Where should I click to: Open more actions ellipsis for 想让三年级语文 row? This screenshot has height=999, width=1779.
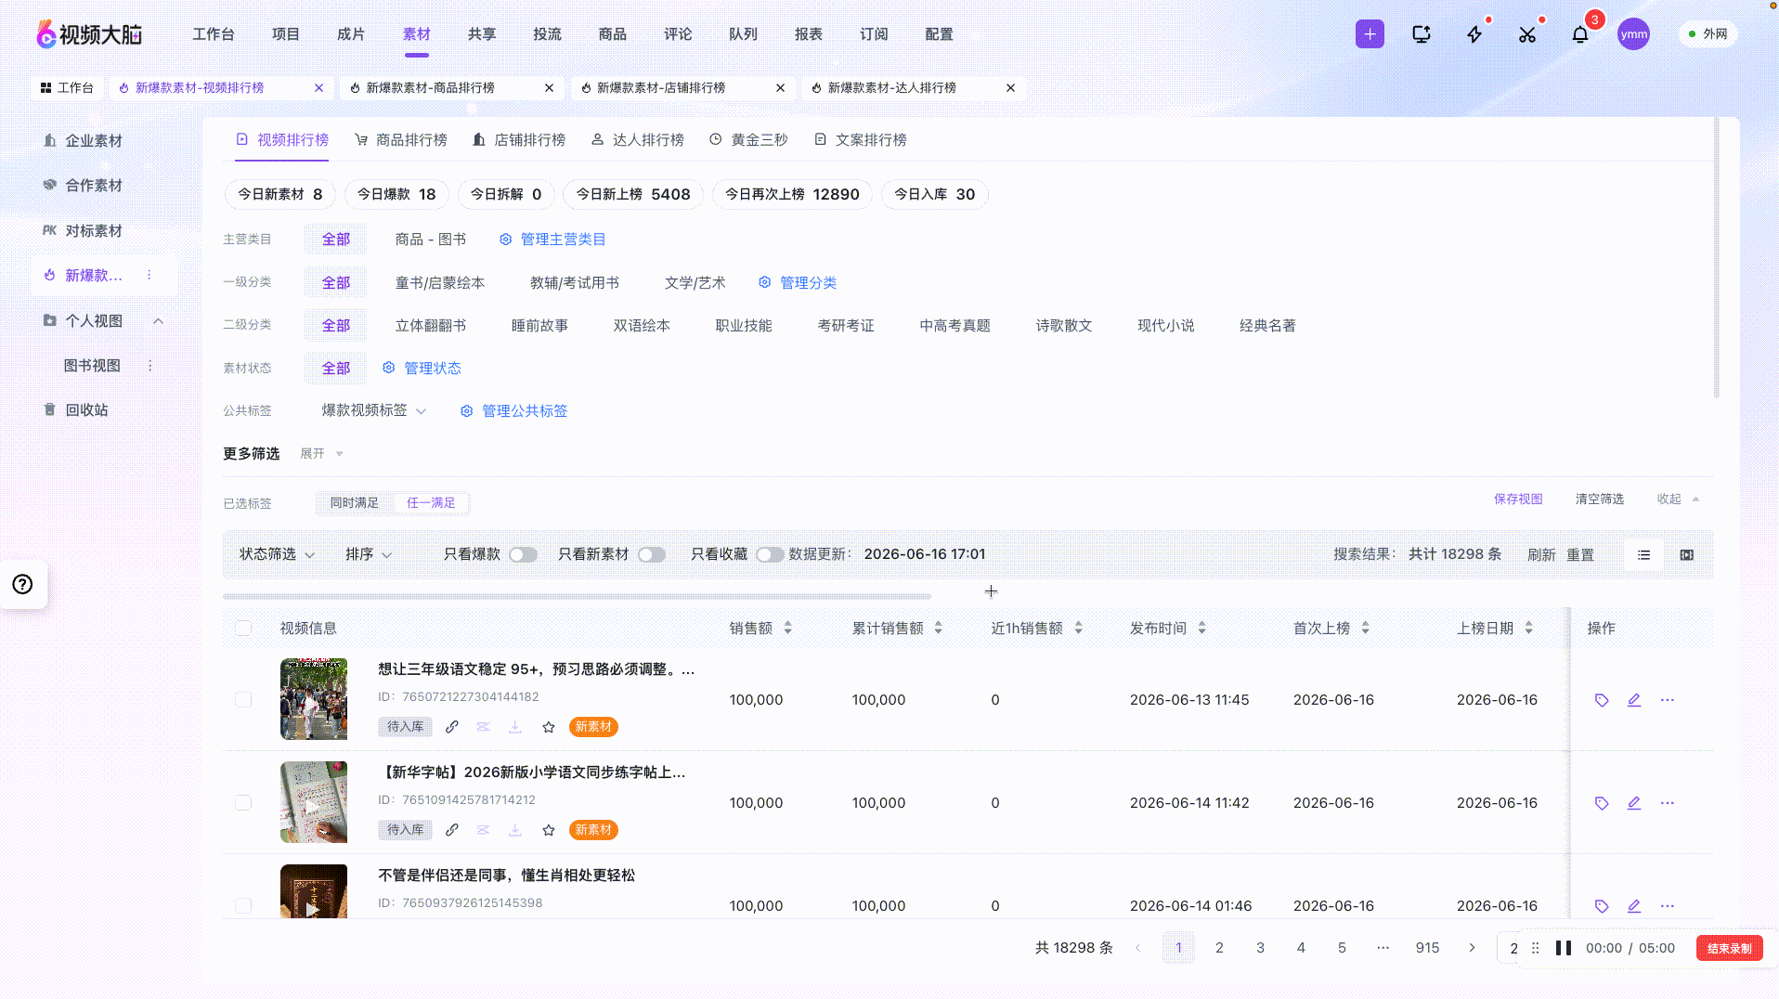click(x=1668, y=700)
